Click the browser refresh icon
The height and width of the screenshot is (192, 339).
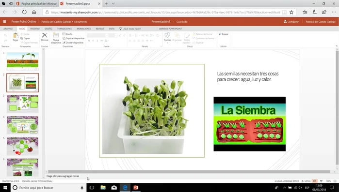24,12
